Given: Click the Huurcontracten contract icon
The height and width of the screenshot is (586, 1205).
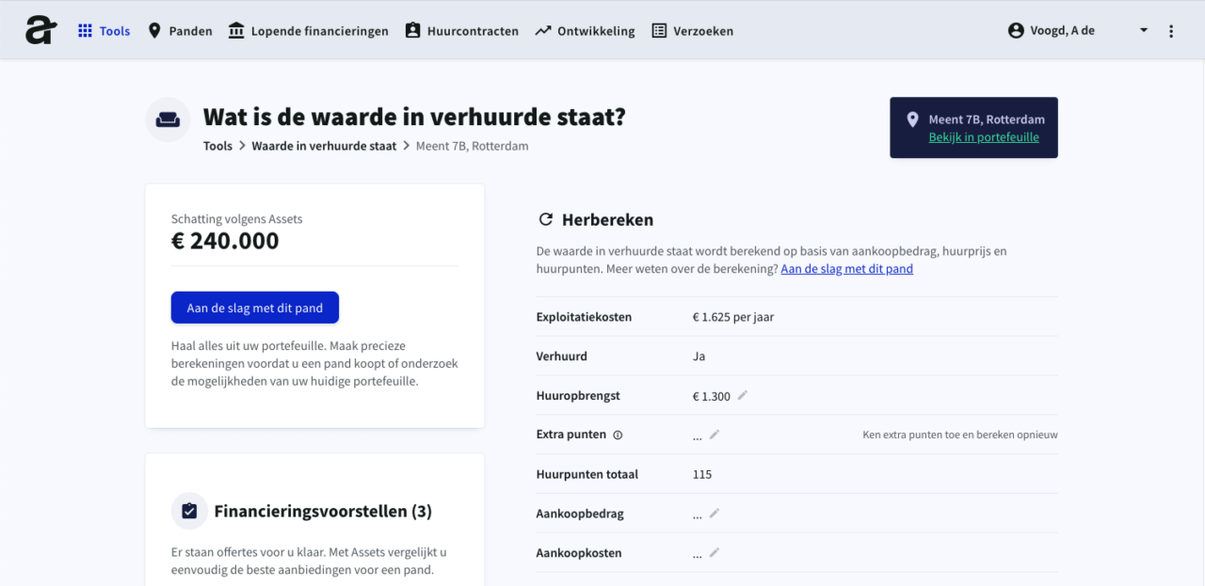Looking at the screenshot, I should point(411,30).
